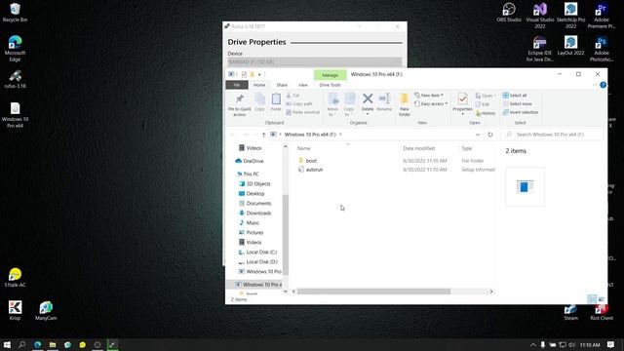This screenshot has width=624, height=351.
Task: Open the Quick Access Toolbar customize arrow
Action: coord(259,74)
